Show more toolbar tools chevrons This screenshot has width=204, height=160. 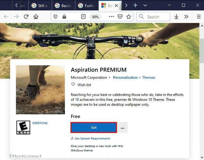[186, 17]
